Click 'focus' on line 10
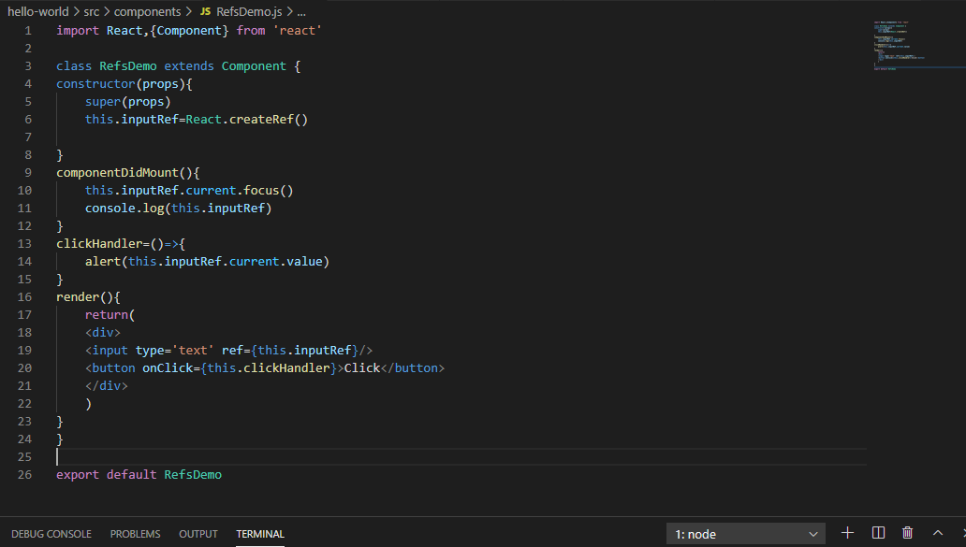Screen dimensions: 966x547 point(261,191)
